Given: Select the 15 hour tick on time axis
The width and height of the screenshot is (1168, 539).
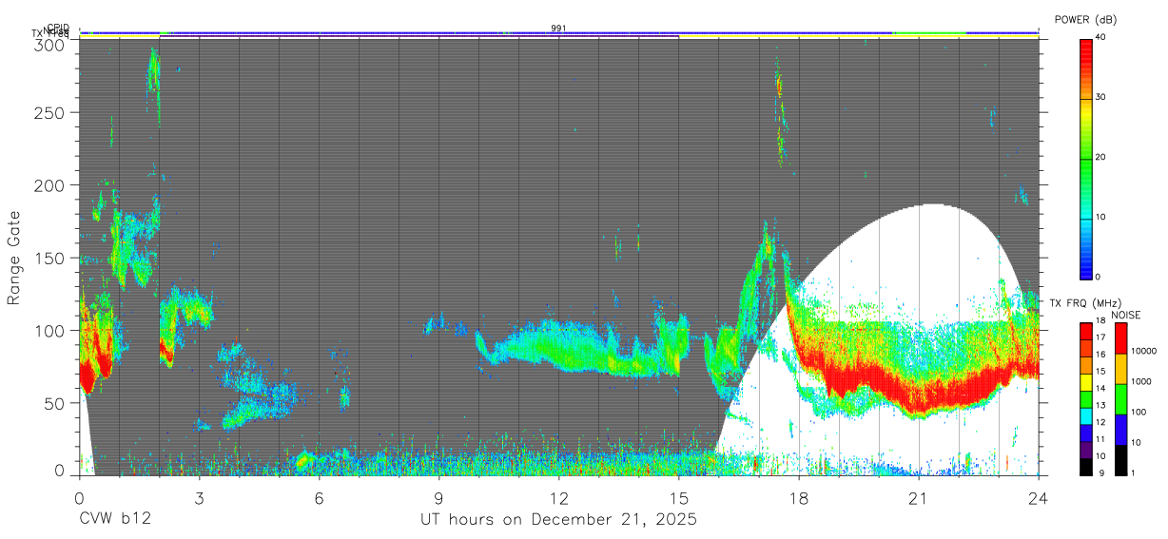Looking at the screenshot, I should [678, 499].
